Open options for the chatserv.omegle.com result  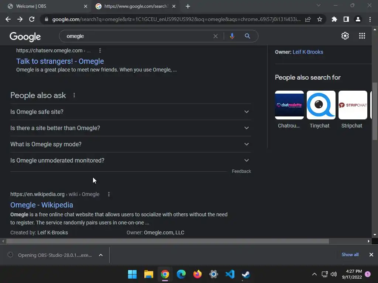(x=100, y=50)
